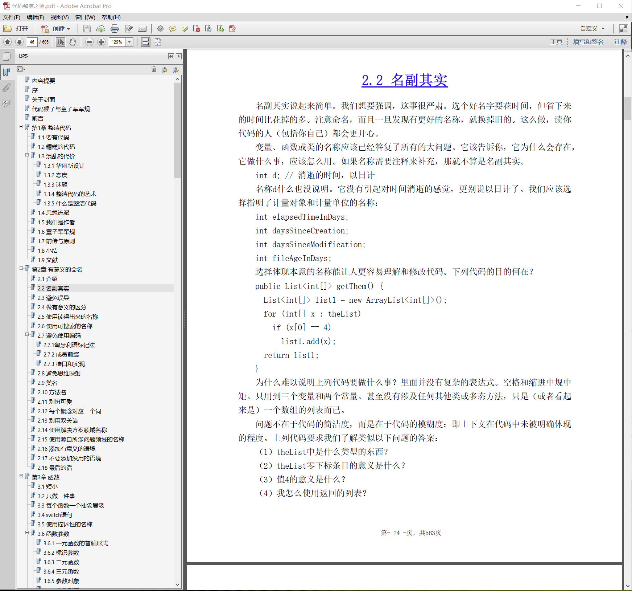Screen dimensions: 632x591
Task: Collapse the 2.7 避免使用编码 bookmark
Action: pyautogui.click(x=27, y=334)
